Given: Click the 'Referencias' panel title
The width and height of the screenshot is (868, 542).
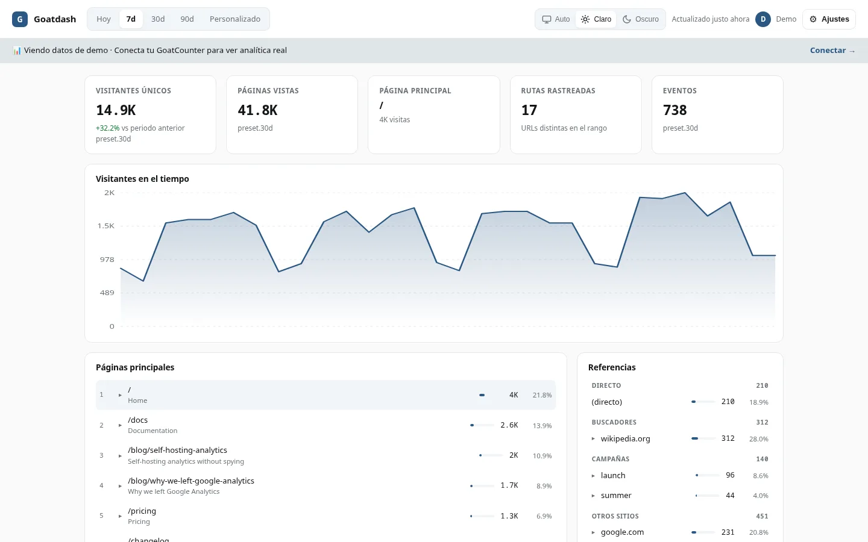Looking at the screenshot, I should point(612,367).
